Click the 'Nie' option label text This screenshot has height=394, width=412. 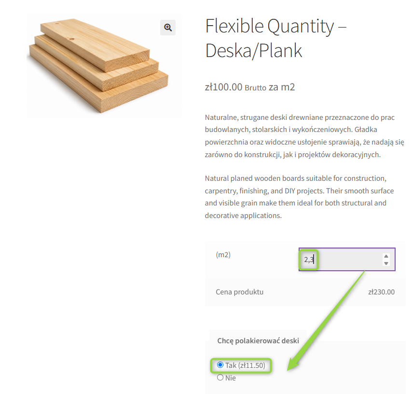(x=231, y=378)
